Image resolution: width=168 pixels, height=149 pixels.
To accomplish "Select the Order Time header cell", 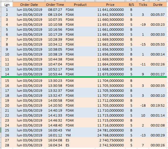I will point(55,5).
